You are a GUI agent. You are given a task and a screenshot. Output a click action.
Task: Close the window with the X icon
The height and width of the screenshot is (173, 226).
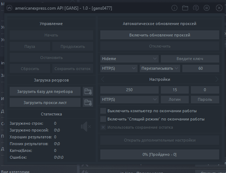(x=219, y=8)
